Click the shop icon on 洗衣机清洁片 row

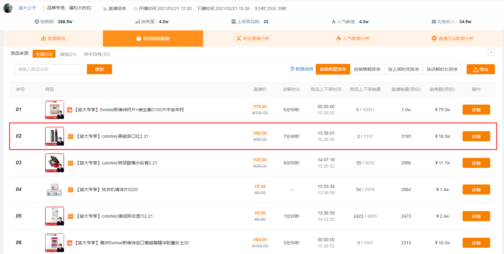coord(71,190)
